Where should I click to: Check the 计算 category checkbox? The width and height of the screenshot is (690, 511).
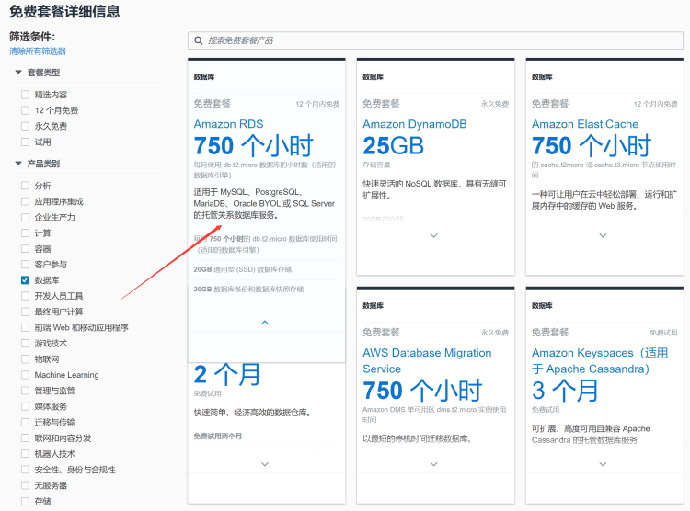25,233
